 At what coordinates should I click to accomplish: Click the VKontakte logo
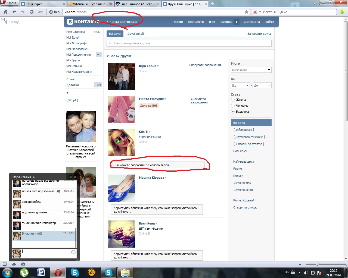(x=84, y=22)
